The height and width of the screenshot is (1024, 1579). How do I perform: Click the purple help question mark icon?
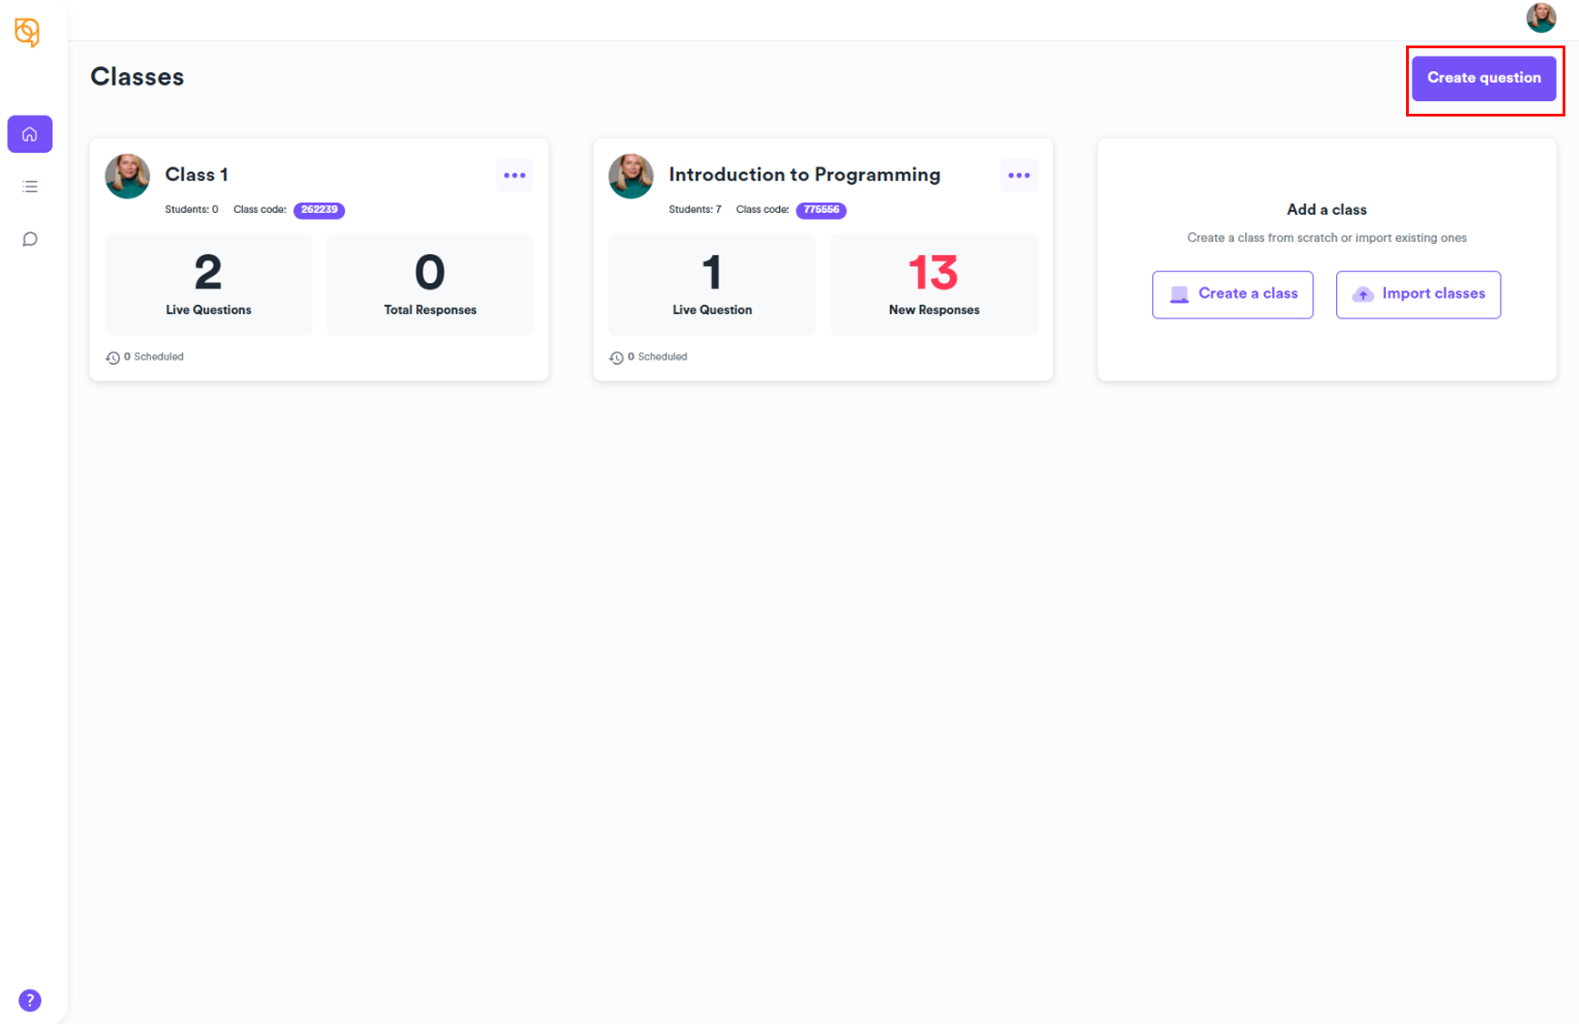pyautogui.click(x=30, y=1000)
